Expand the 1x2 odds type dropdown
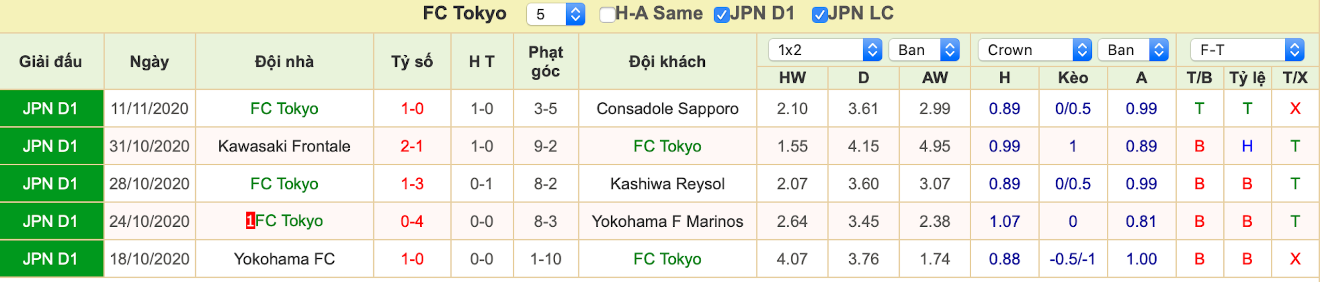This screenshot has width=1320, height=282. pos(825,50)
